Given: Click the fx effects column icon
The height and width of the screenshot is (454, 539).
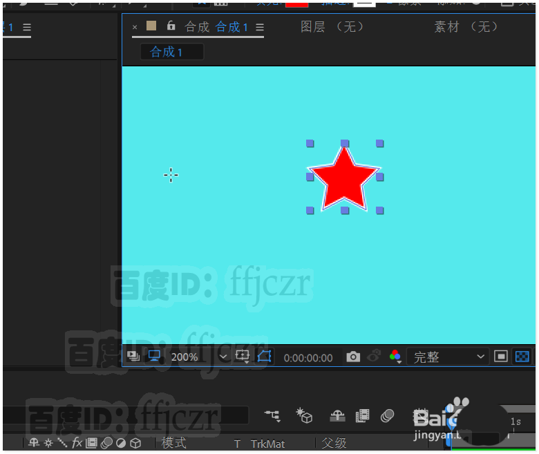Looking at the screenshot, I should [77, 443].
